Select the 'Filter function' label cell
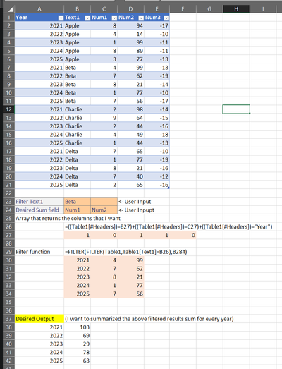 click(39, 252)
